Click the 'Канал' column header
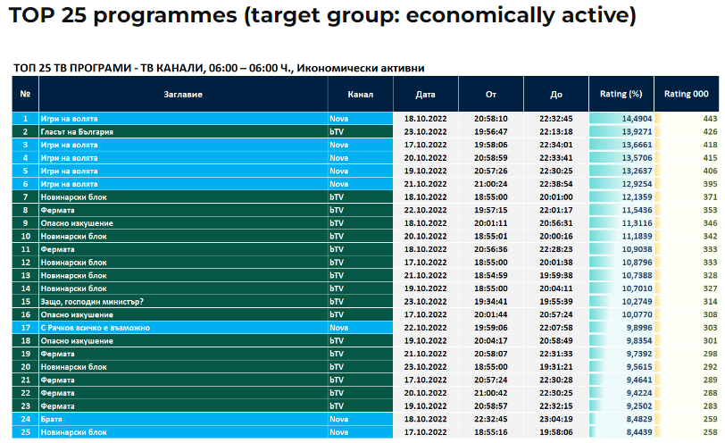 (x=360, y=94)
